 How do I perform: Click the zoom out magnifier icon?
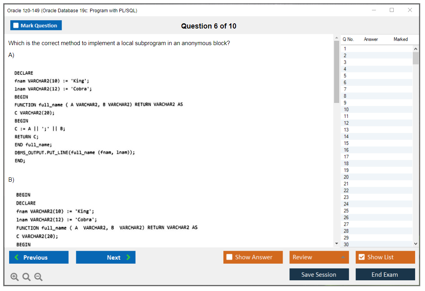click(x=38, y=277)
